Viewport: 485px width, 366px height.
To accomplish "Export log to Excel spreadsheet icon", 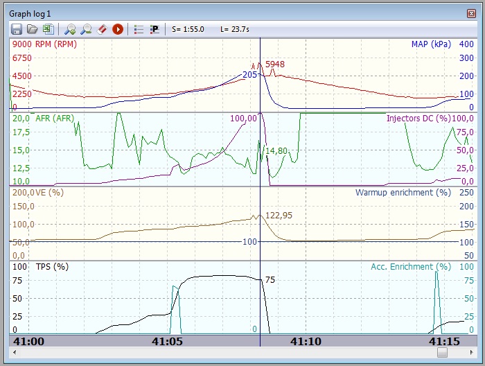I will pyautogui.click(x=48, y=29).
